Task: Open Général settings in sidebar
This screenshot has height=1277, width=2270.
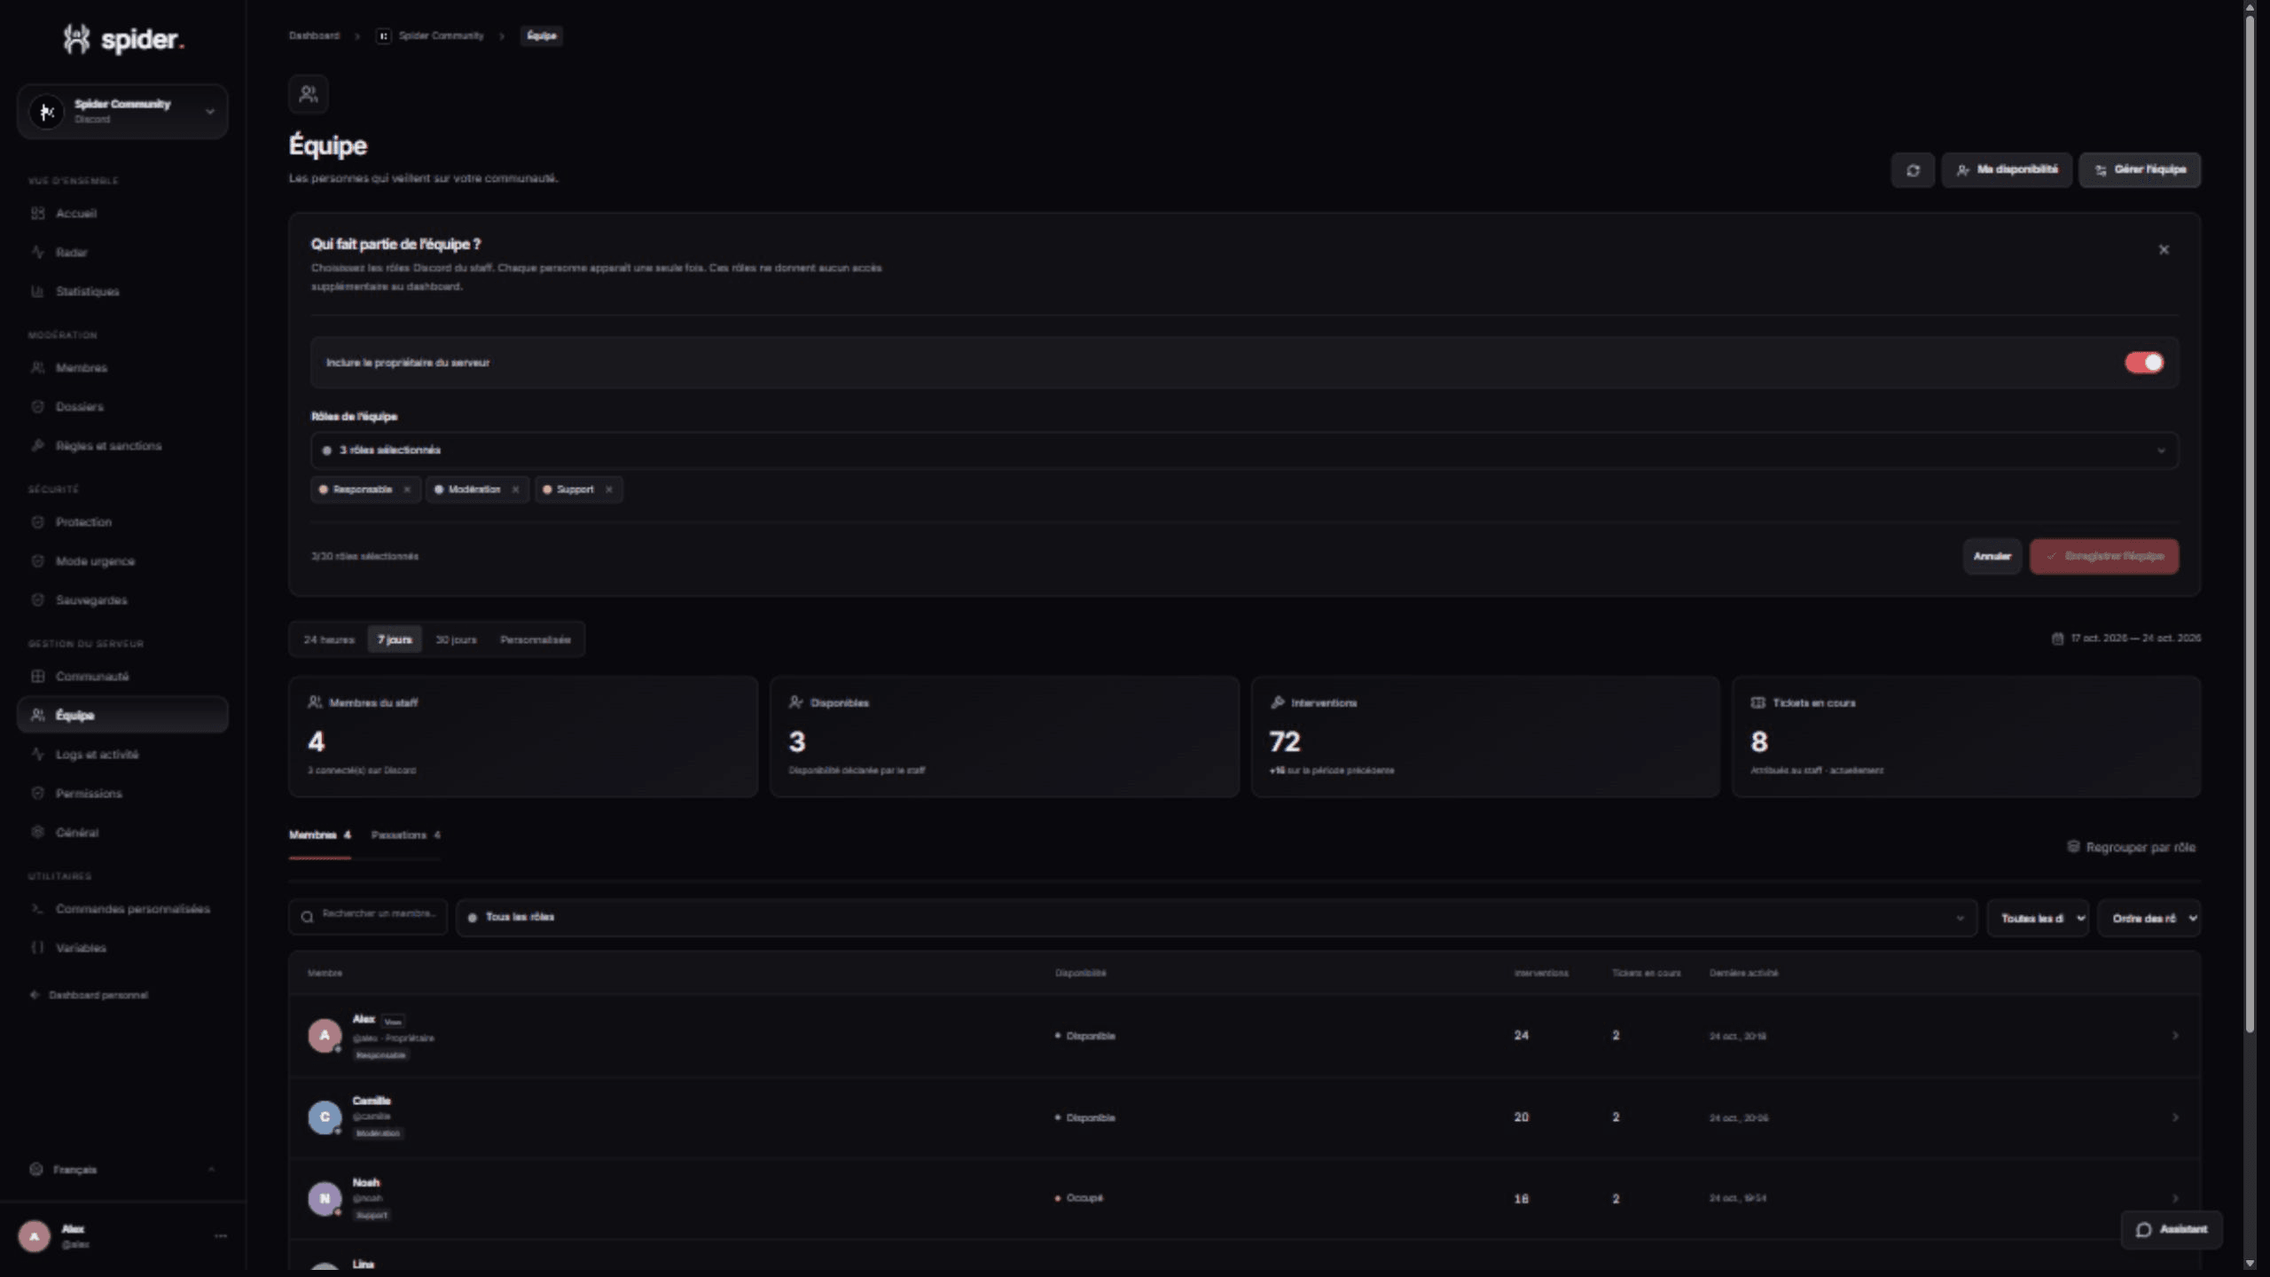Action: pos(122,833)
